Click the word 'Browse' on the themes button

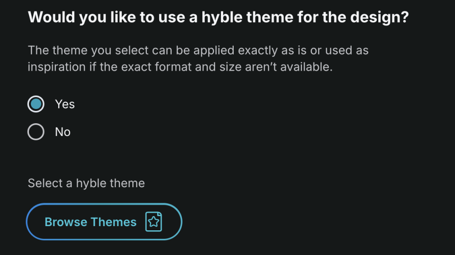66,222
